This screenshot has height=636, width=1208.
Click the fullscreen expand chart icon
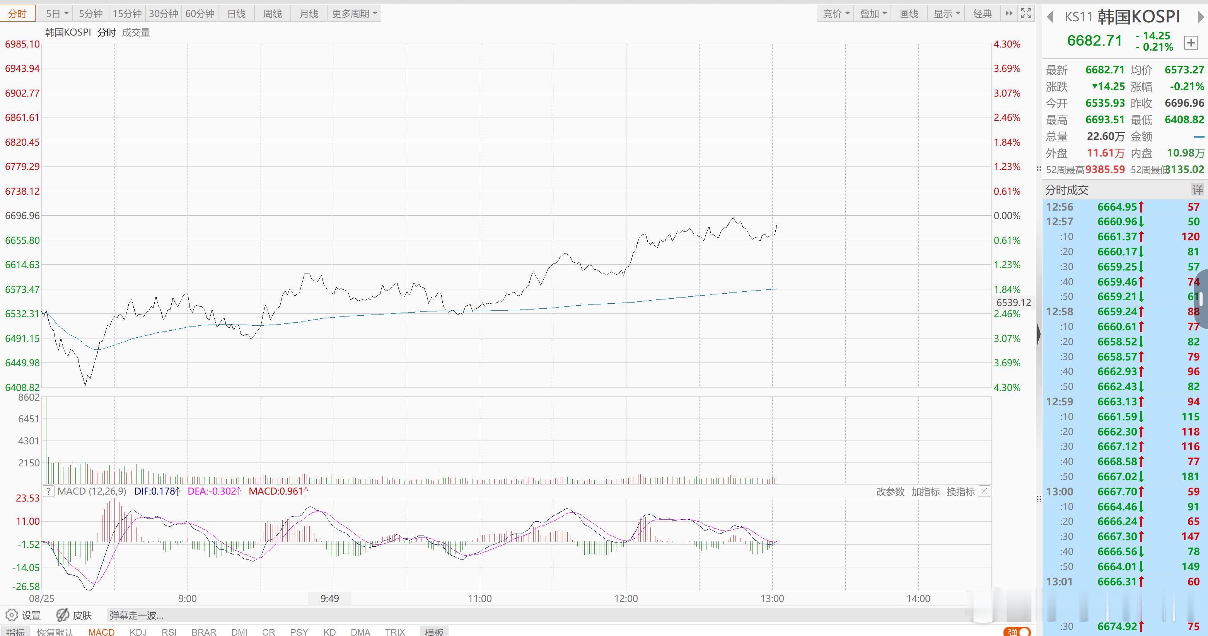(1026, 14)
